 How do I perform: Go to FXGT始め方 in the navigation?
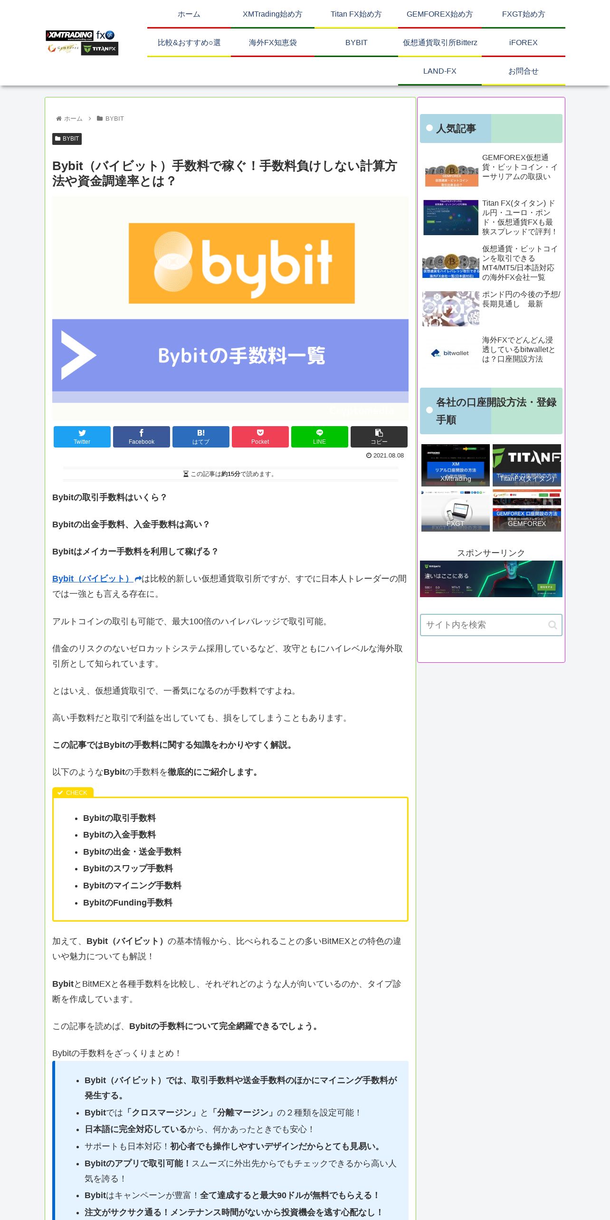point(524,14)
